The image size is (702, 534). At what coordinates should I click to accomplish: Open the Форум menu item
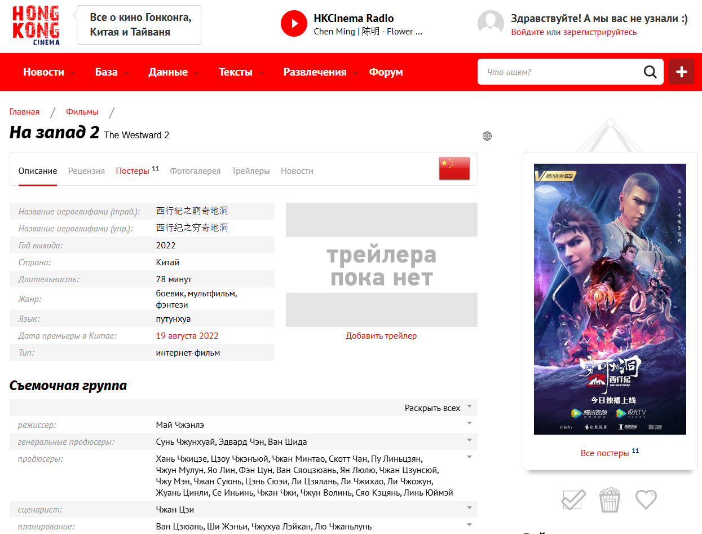click(x=386, y=72)
